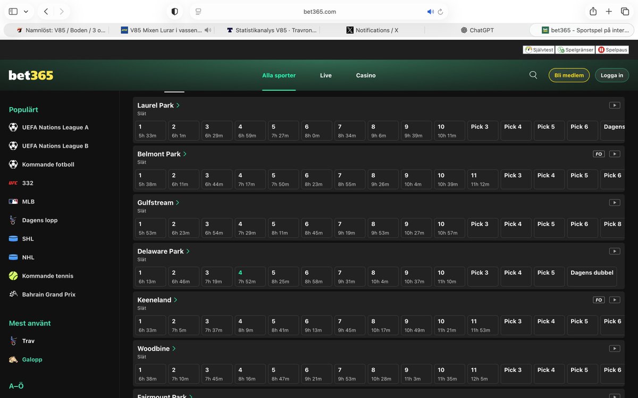This screenshot has width=638, height=398.
Task: Select Bahrain Grand Prix in sidebar
Action: pyautogui.click(x=49, y=295)
